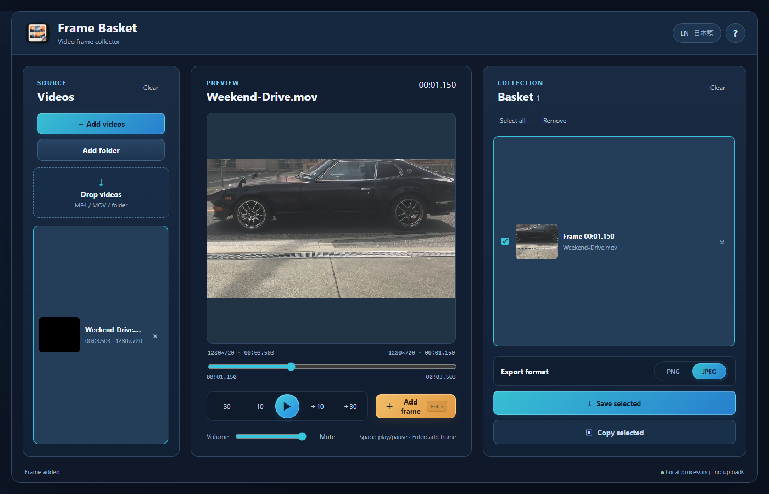The height and width of the screenshot is (494, 769).
Task: Step forward 10 frames
Action: tap(317, 407)
